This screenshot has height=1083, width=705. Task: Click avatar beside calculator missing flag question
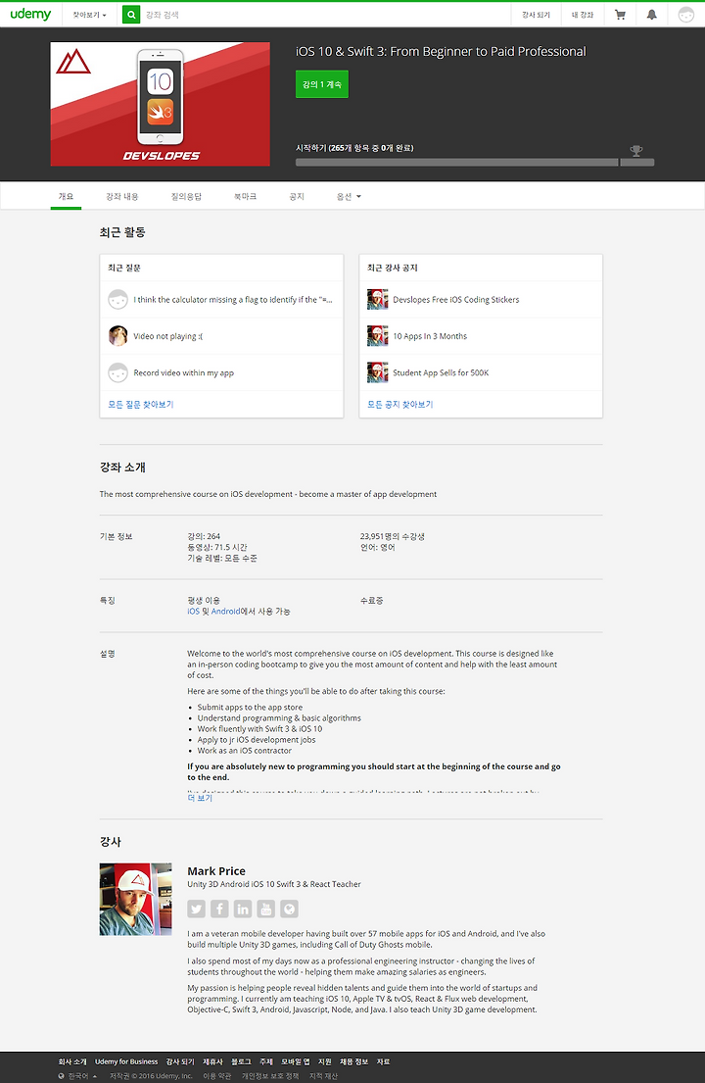coord(117,299)
